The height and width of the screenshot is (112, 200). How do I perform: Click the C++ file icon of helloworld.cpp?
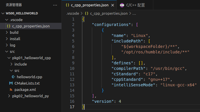point(13,77)
